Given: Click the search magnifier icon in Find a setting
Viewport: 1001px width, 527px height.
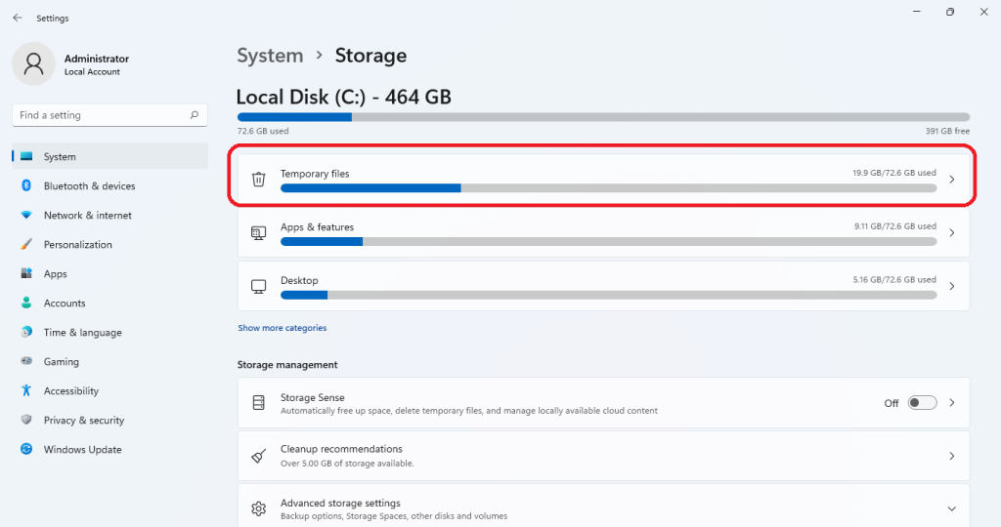Looking at the screenshot, I should point(195,115).
